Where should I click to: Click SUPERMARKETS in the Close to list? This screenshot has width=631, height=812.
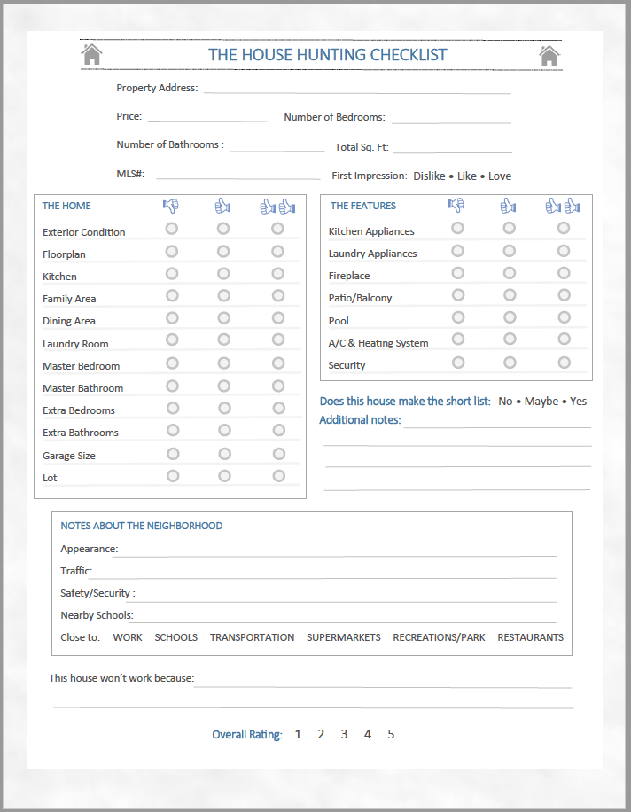344,637
